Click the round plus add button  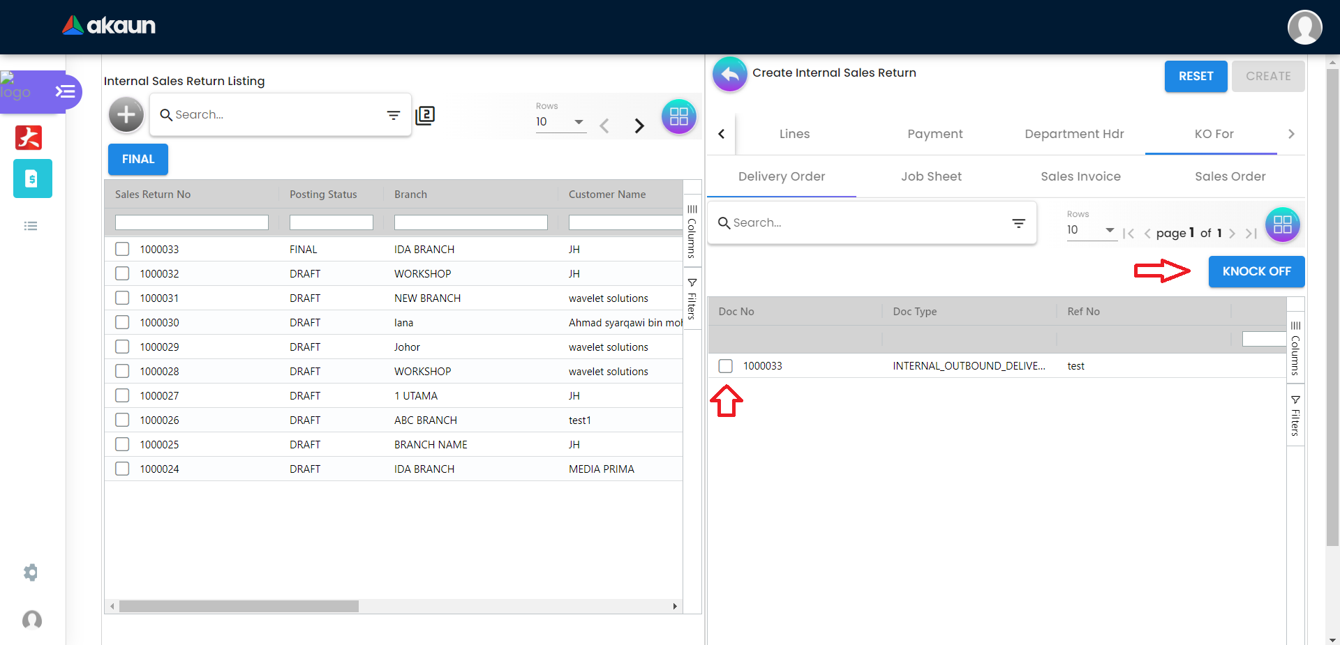tap(126, 114)
